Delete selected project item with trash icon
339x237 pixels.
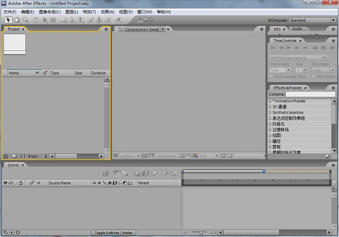pyautogui.click(x=45, y=156)
